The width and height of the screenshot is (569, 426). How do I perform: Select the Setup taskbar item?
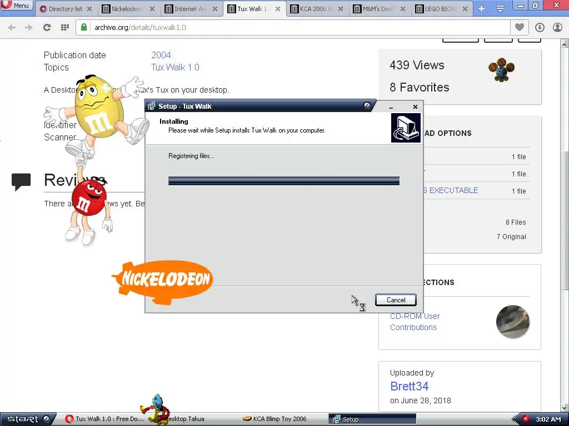point(372,419)
